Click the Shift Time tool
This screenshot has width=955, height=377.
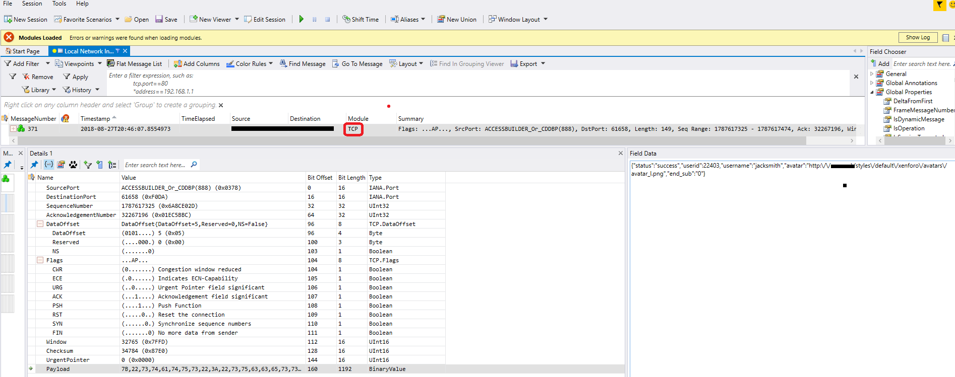pos(360,19)
